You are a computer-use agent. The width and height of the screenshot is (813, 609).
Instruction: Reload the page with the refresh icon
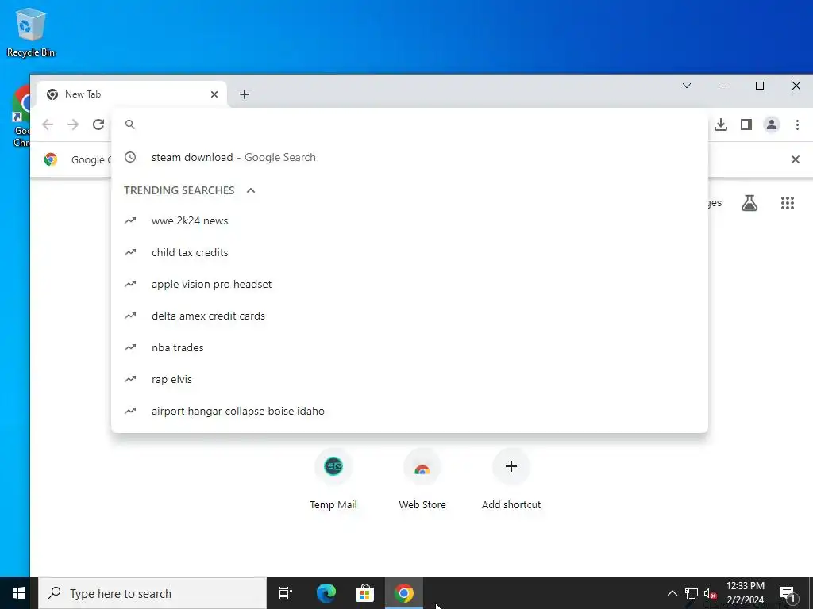click(98, 124)
